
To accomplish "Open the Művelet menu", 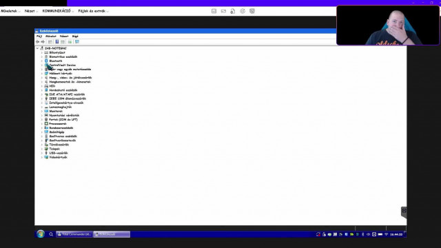I will pos(51,37).
